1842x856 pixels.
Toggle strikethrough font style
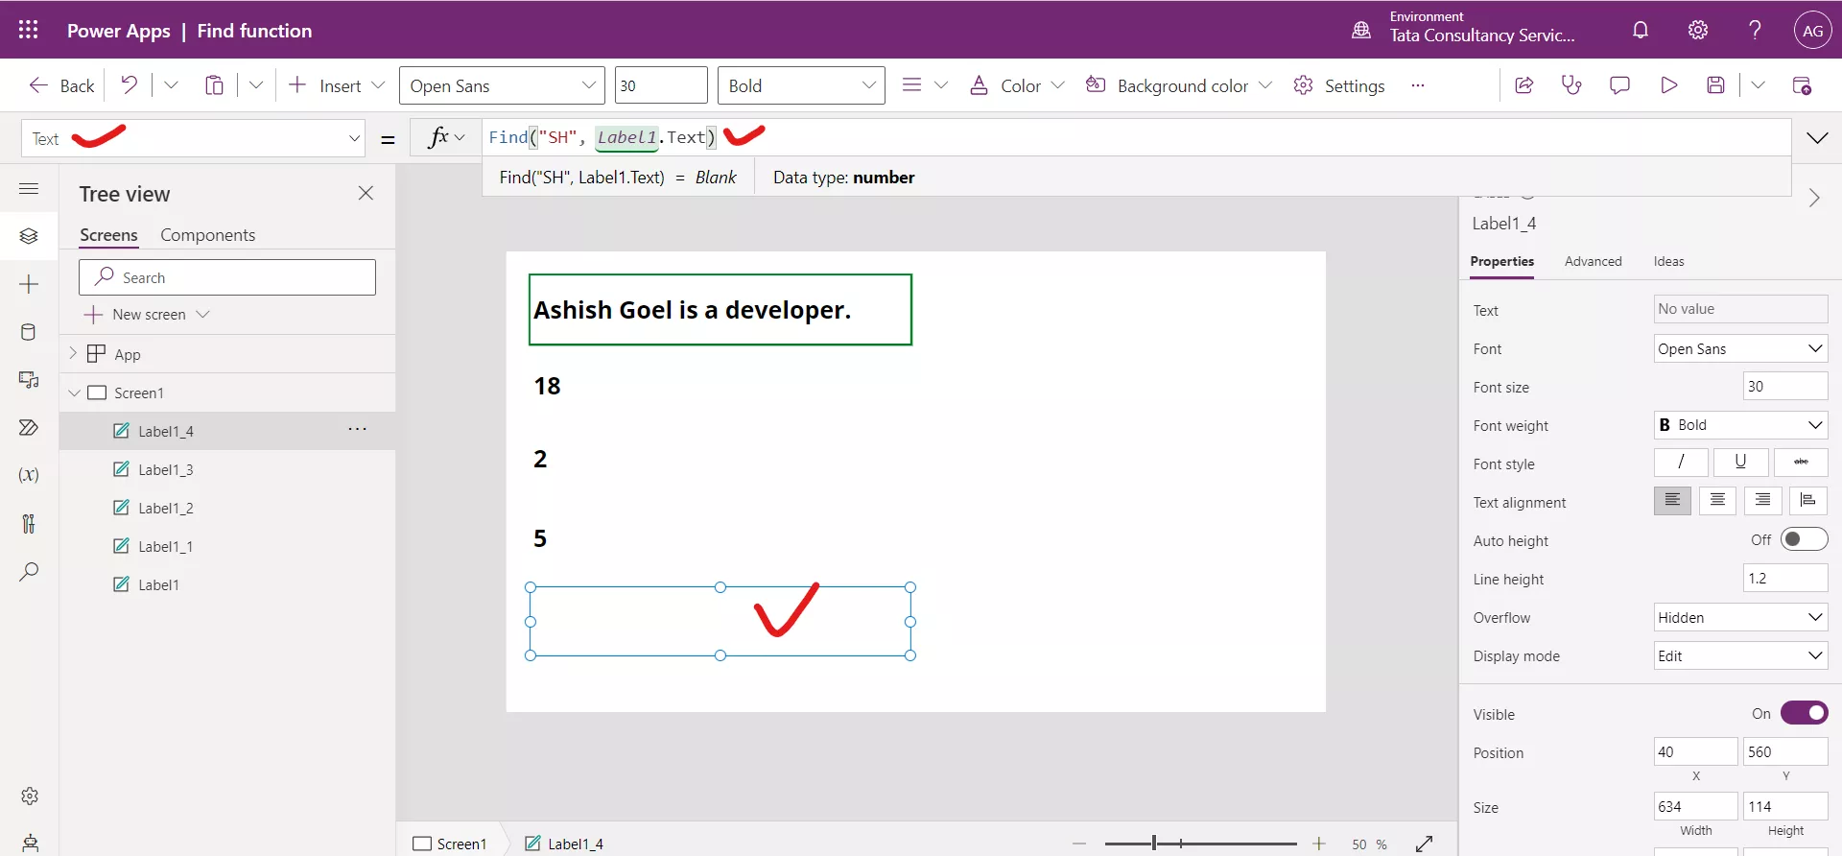click(1801, 463)
